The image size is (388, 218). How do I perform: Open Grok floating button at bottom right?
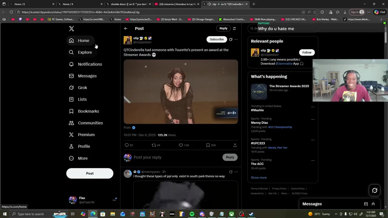(375, 190)
